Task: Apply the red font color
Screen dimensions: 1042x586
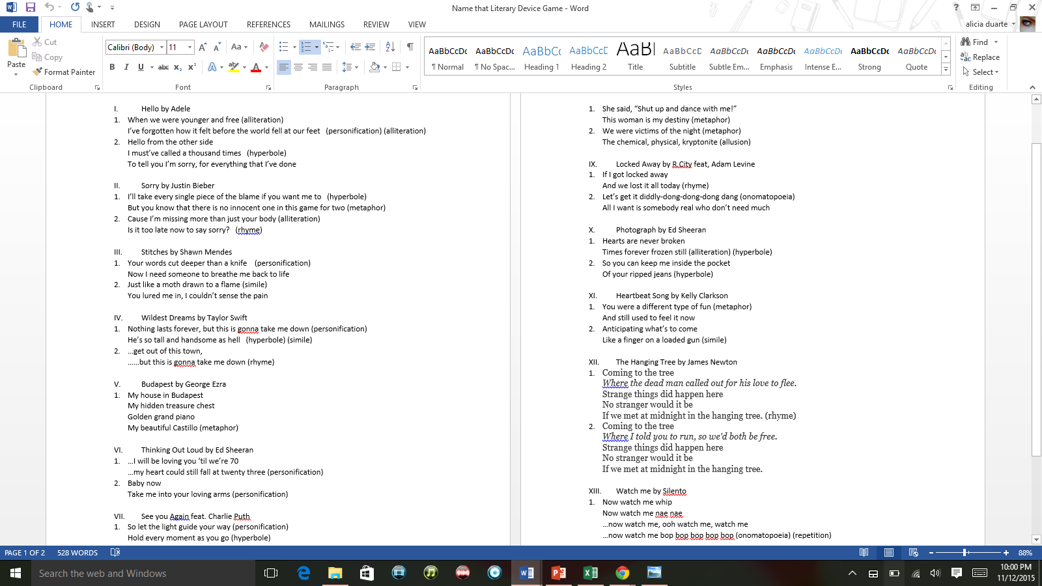Action: point(256,67)
